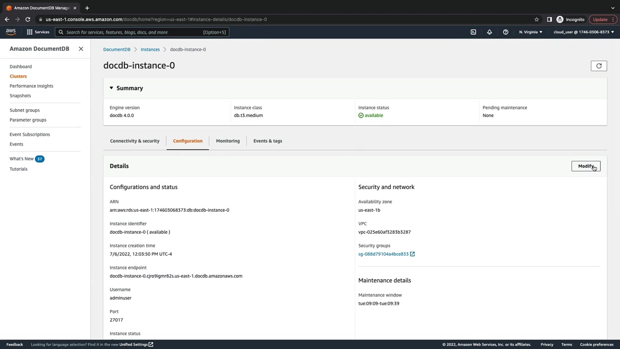Switch to Connectivity & security tab
This screenshot has width=620, height=349.
[135, 141]
